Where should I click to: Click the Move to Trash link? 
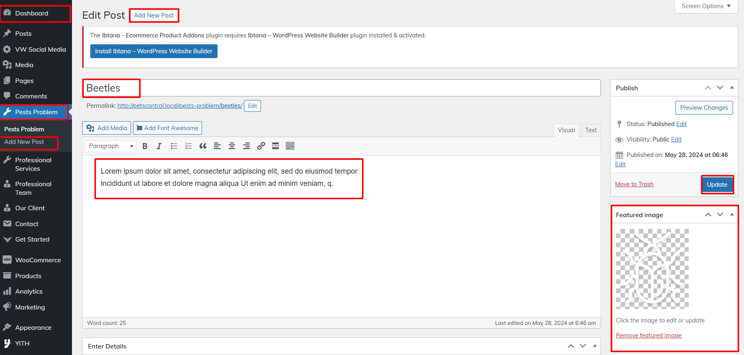[x=634, y=184]
